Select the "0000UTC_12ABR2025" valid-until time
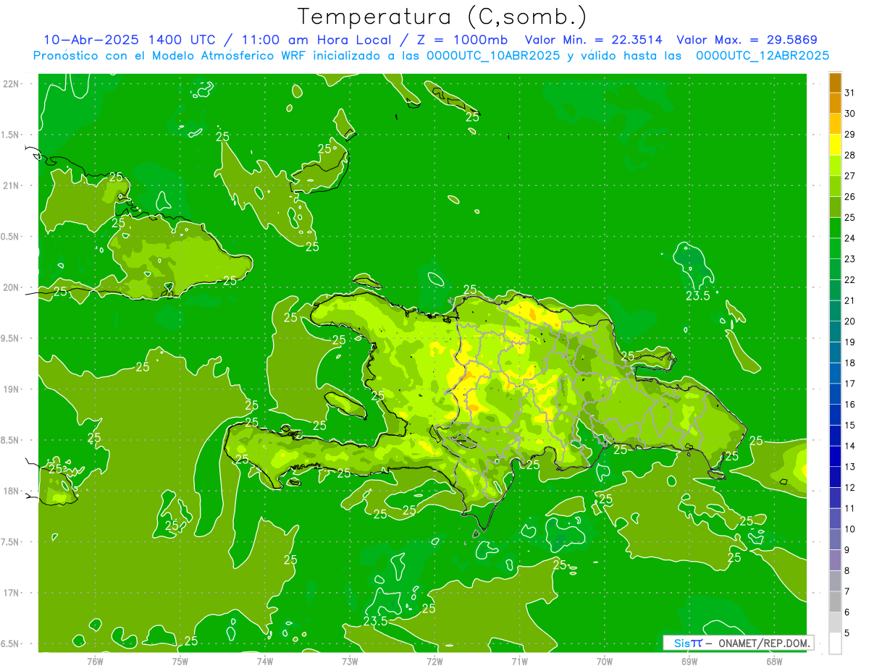Screen dimensions: 869x671 pos(763,56)
